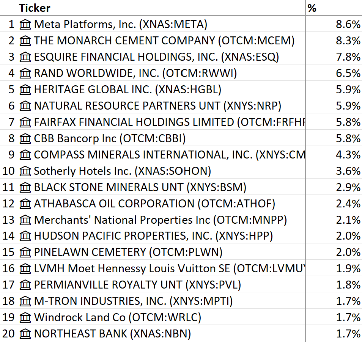Click the stock icon beside CBB Bancorp Inc

25,138
